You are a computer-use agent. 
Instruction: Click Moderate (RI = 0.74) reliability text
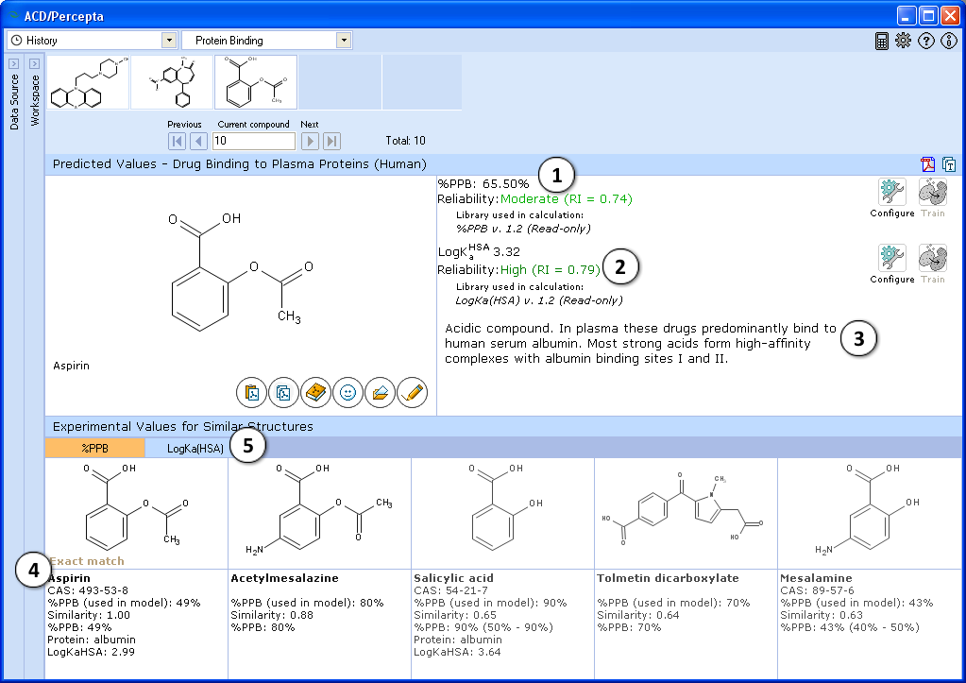click(x=567, y=199)
